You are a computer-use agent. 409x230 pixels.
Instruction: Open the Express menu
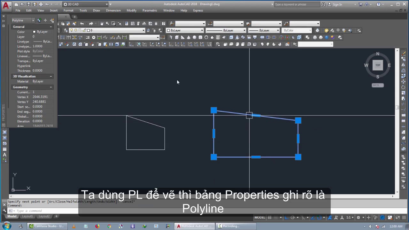point(198,11)
